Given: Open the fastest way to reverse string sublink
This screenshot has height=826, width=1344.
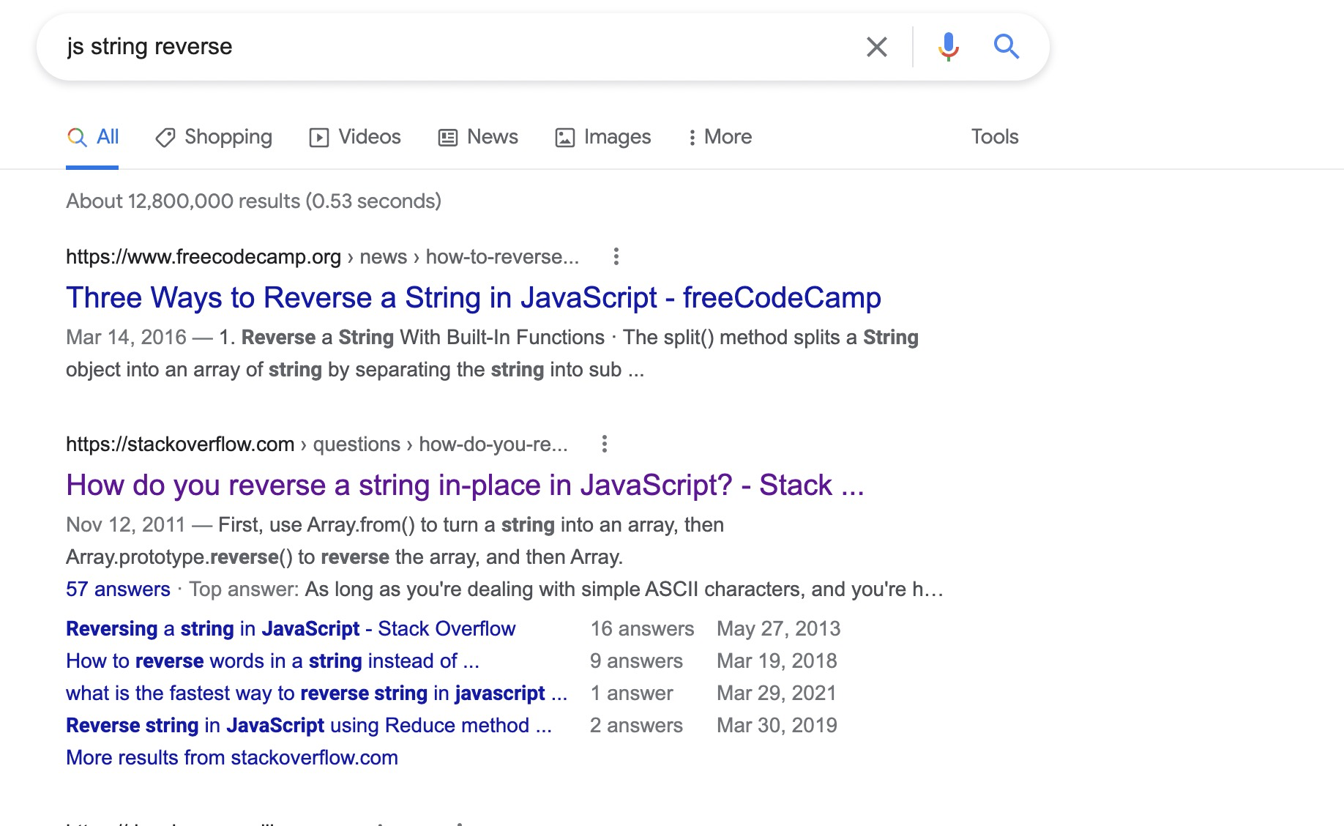Looking at the screenshot, I should (316, 693).
